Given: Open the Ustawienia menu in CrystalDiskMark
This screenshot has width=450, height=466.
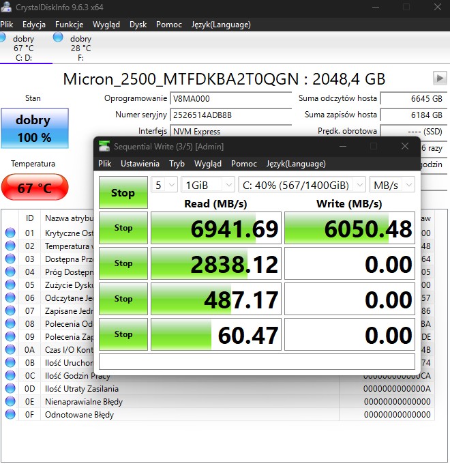Looking at the screenshot, I should pos(140,164).
